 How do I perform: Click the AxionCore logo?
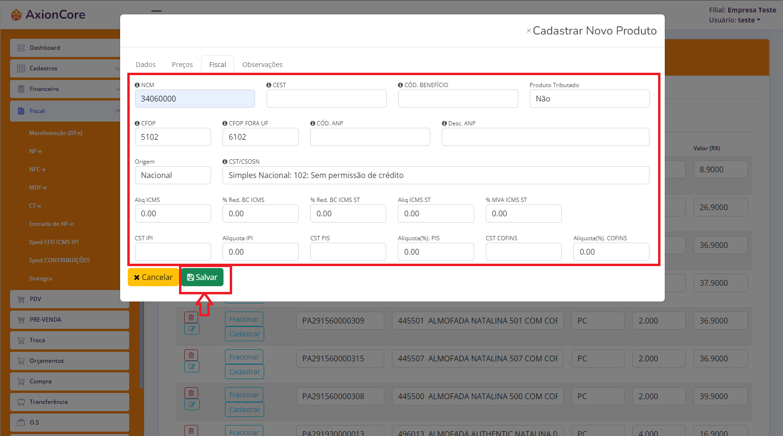(48, 15)
